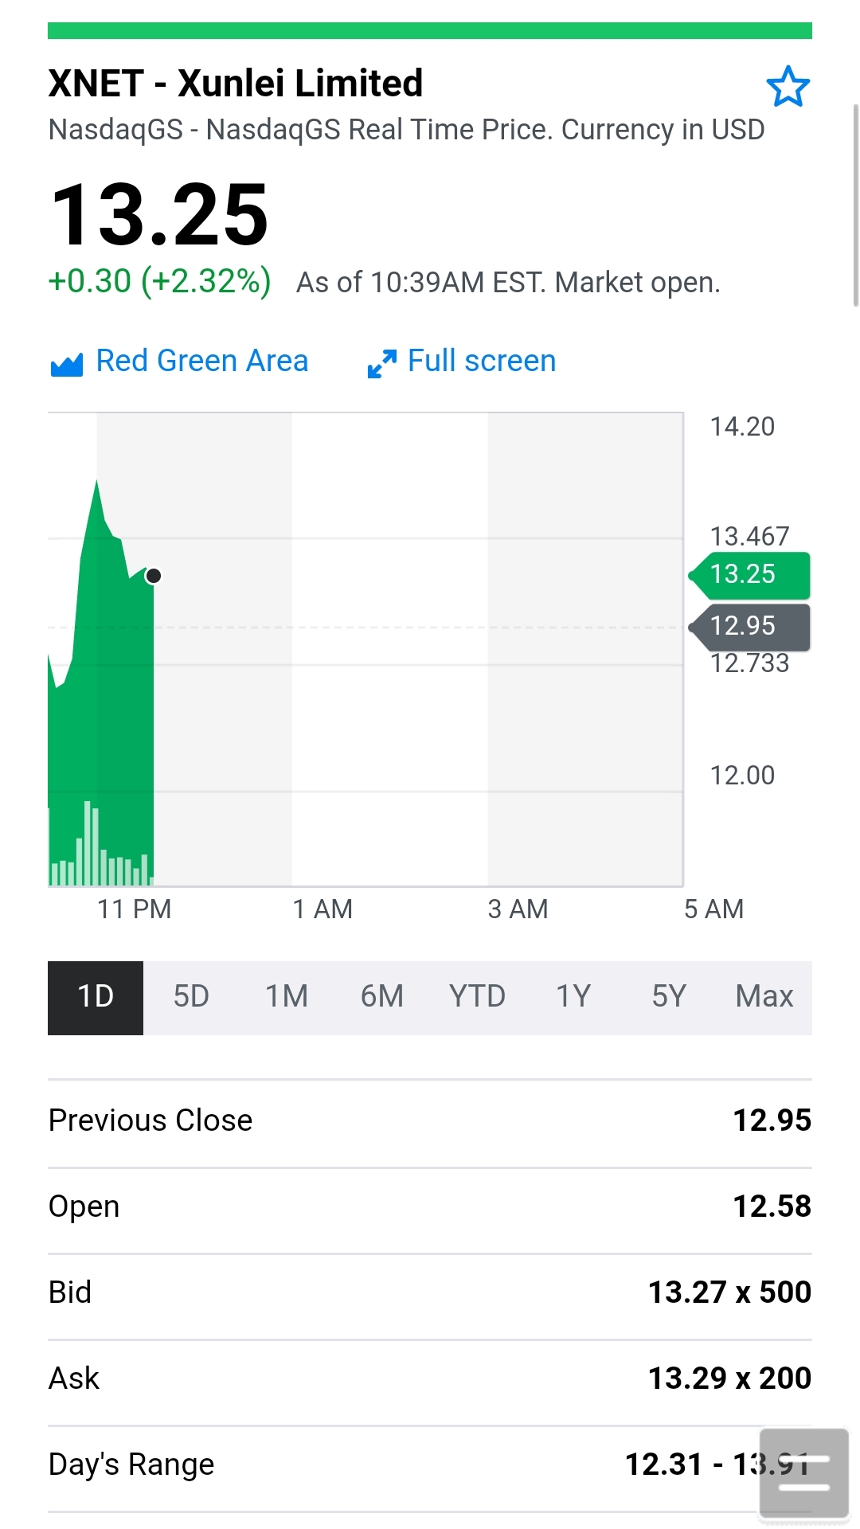Click the 1 AM axis label

click(x=322, y=909)
